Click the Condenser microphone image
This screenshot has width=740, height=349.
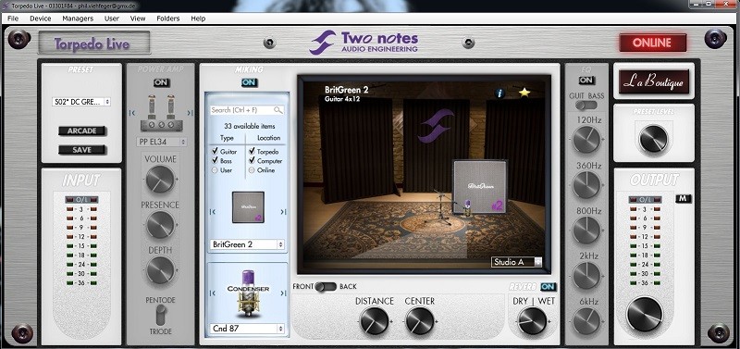pos(248,293)
